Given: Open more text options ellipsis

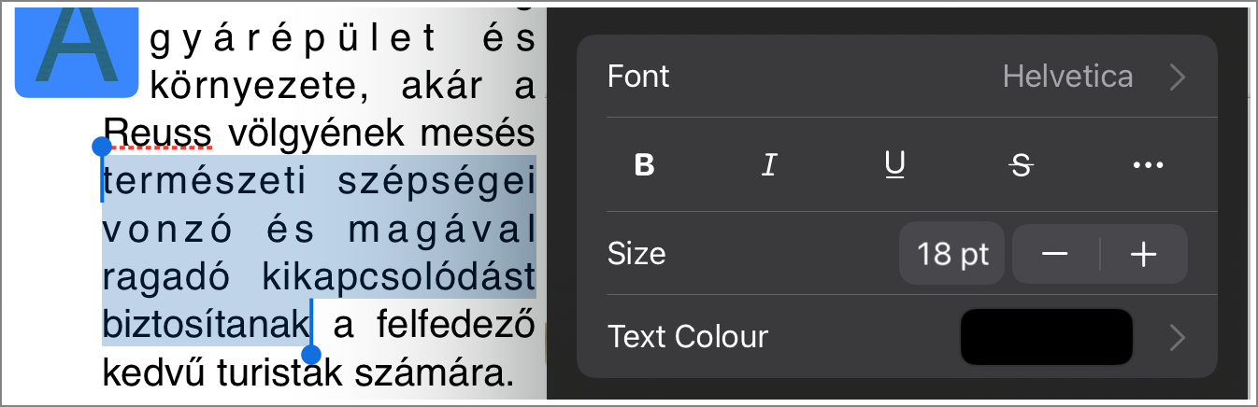Looking at the screenshot, I should tap(1147, 165).
